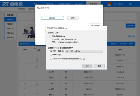Toggle the 全选 select-all checkbox
140x96 pixels.
click(35, 50)
